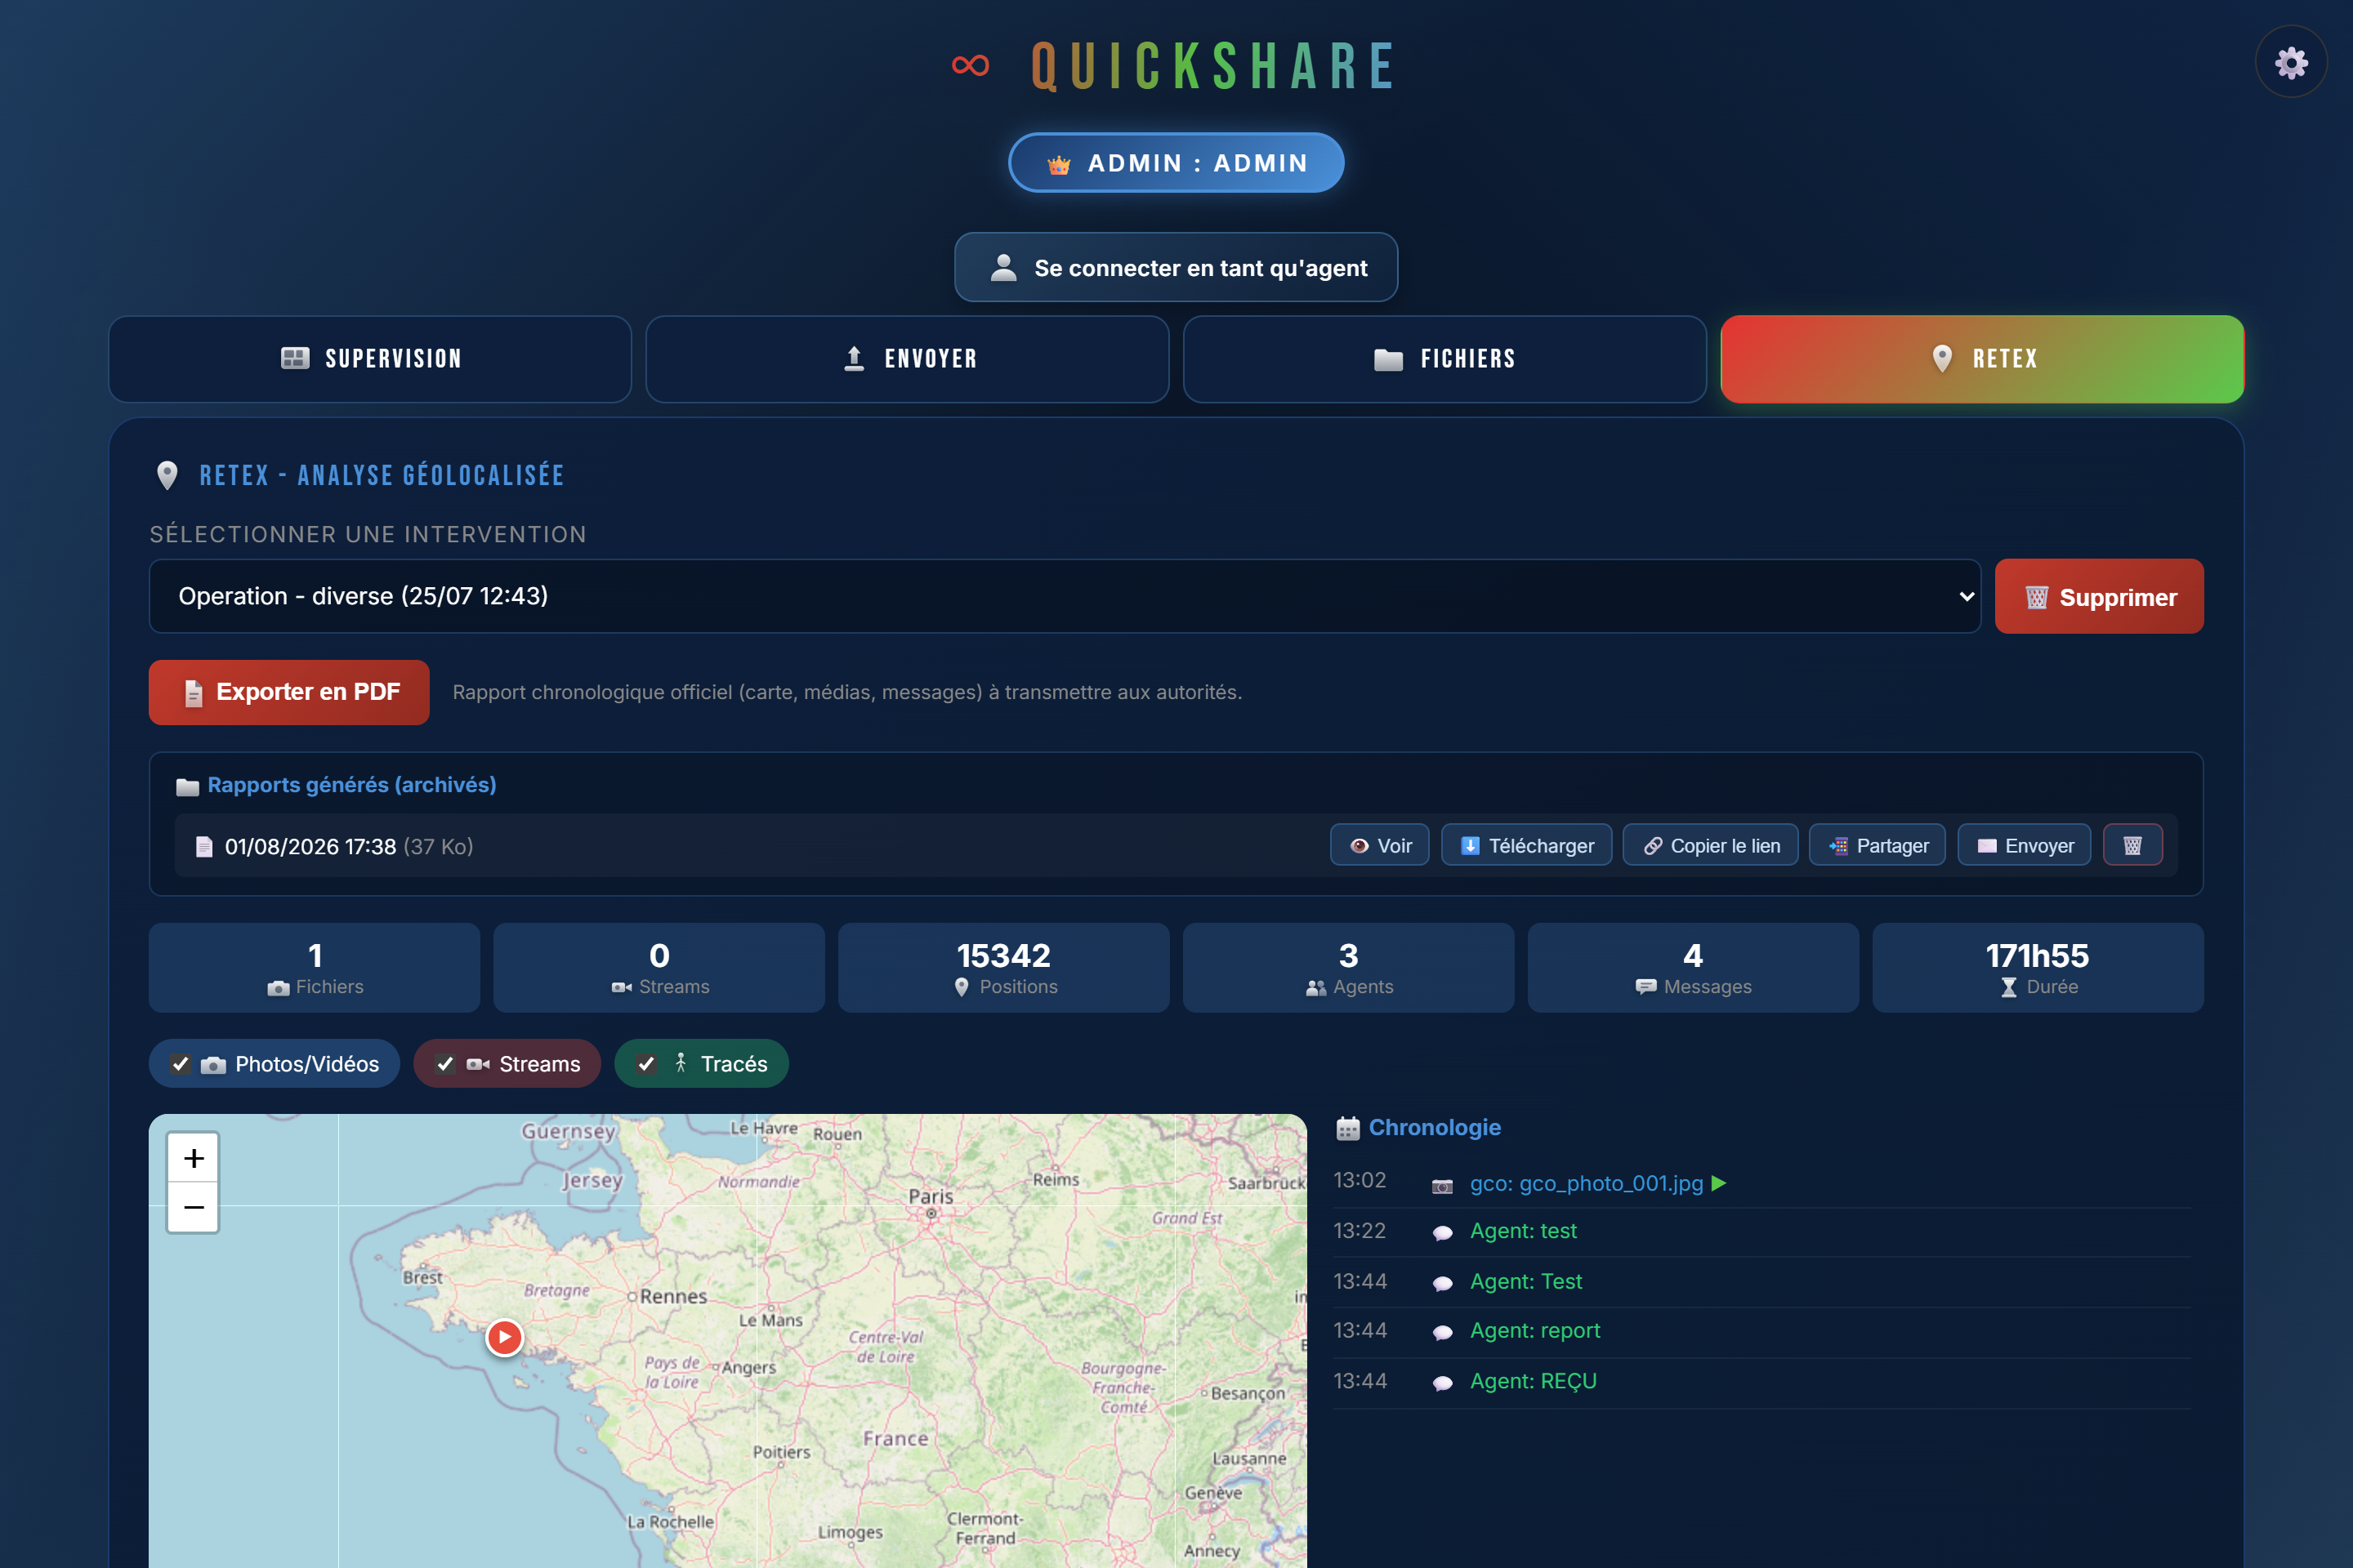Click the red Supprimer button

(2099, 597)
